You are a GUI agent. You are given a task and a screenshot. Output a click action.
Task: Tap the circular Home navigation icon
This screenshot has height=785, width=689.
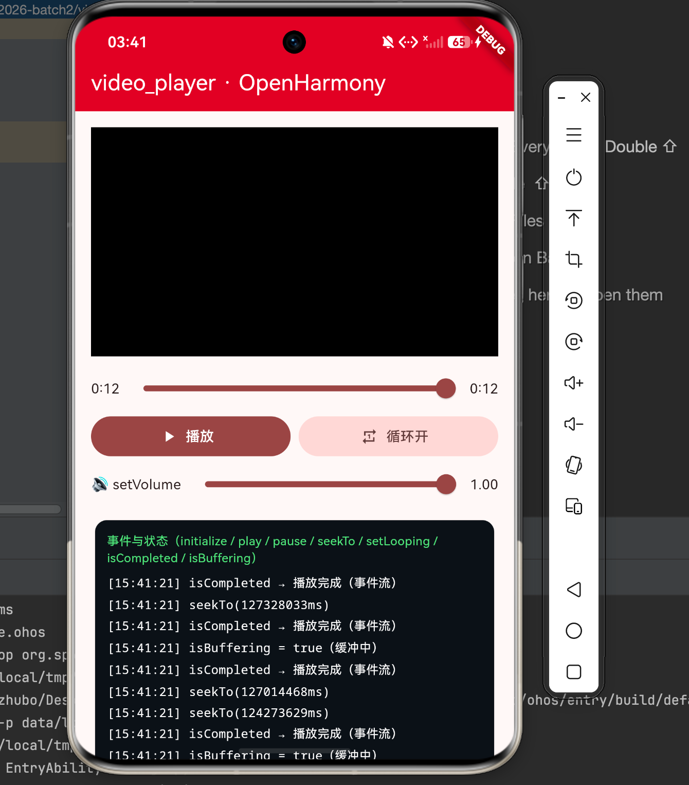(x=574, y=631)
